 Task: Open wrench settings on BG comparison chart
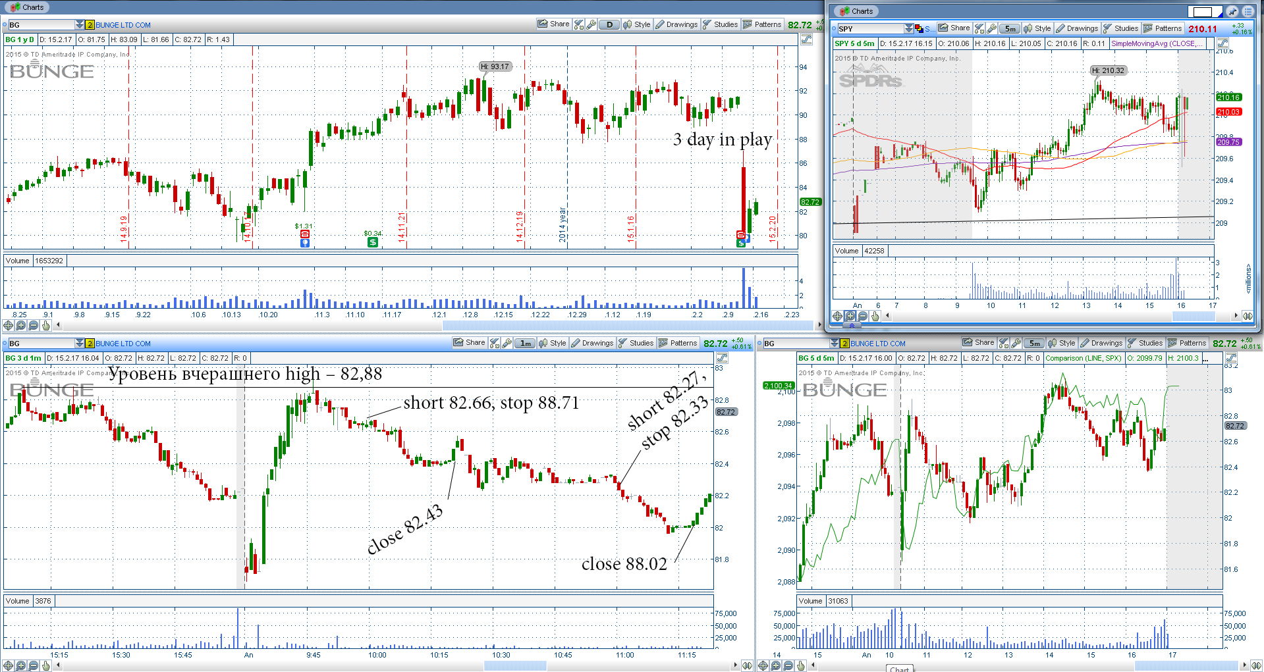pyautogui.click(x=1016, y=343)
